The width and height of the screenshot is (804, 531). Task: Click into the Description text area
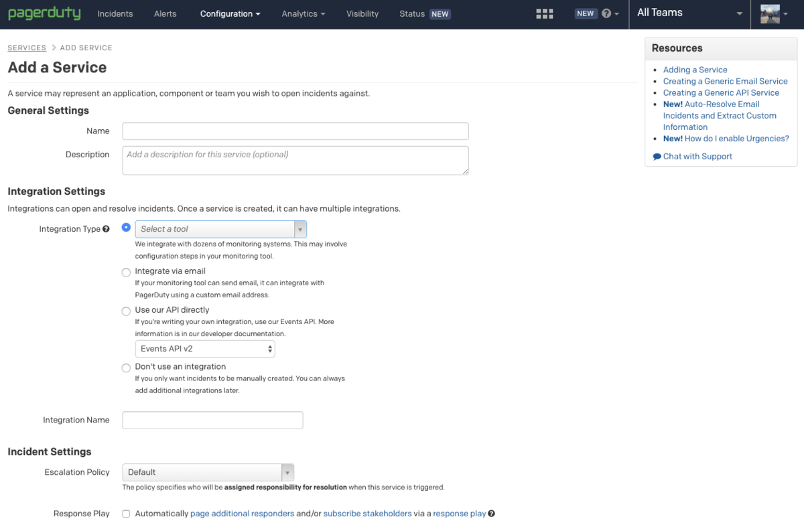coord(295,161)
